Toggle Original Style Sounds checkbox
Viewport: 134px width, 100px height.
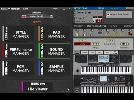108,14
